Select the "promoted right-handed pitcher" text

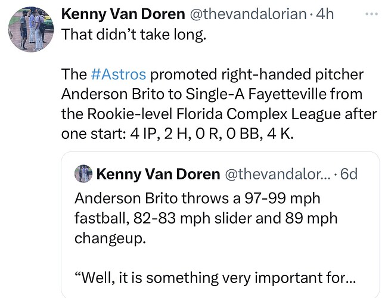257,74
